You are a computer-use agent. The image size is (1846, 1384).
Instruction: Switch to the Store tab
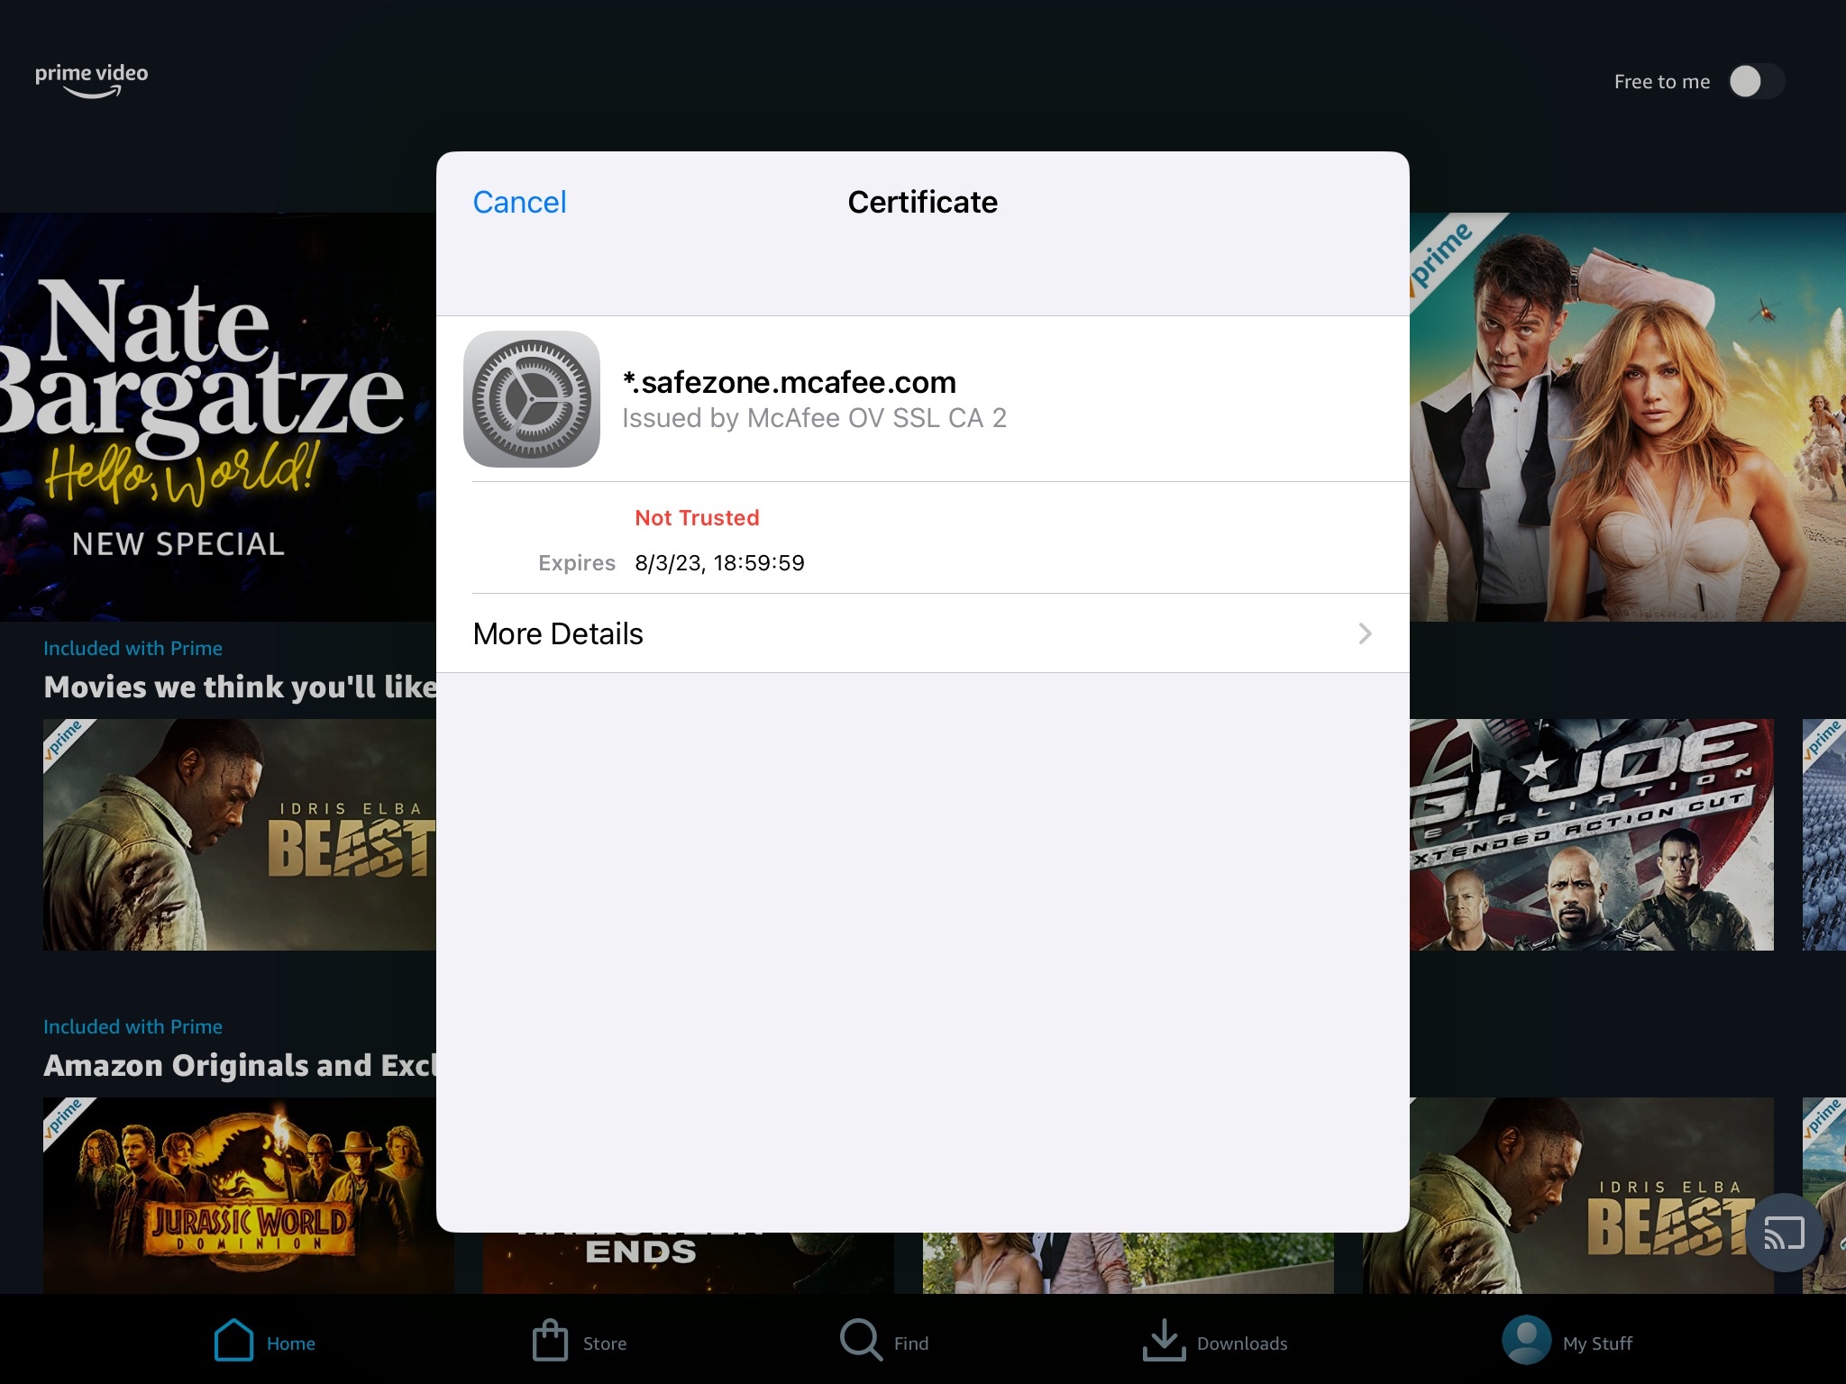pyautogui.click(x=578, y=1341)
